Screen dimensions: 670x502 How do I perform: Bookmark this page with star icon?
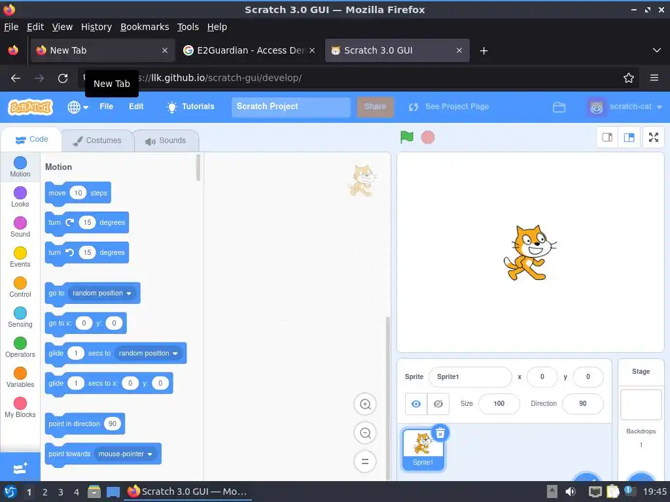tap(628, 78)
